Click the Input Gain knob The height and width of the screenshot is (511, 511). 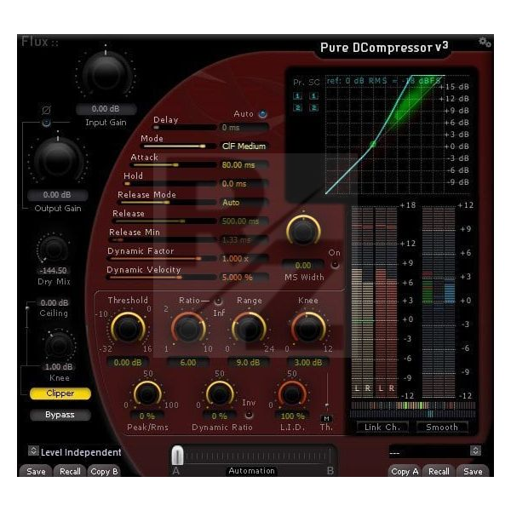point(106,75)
